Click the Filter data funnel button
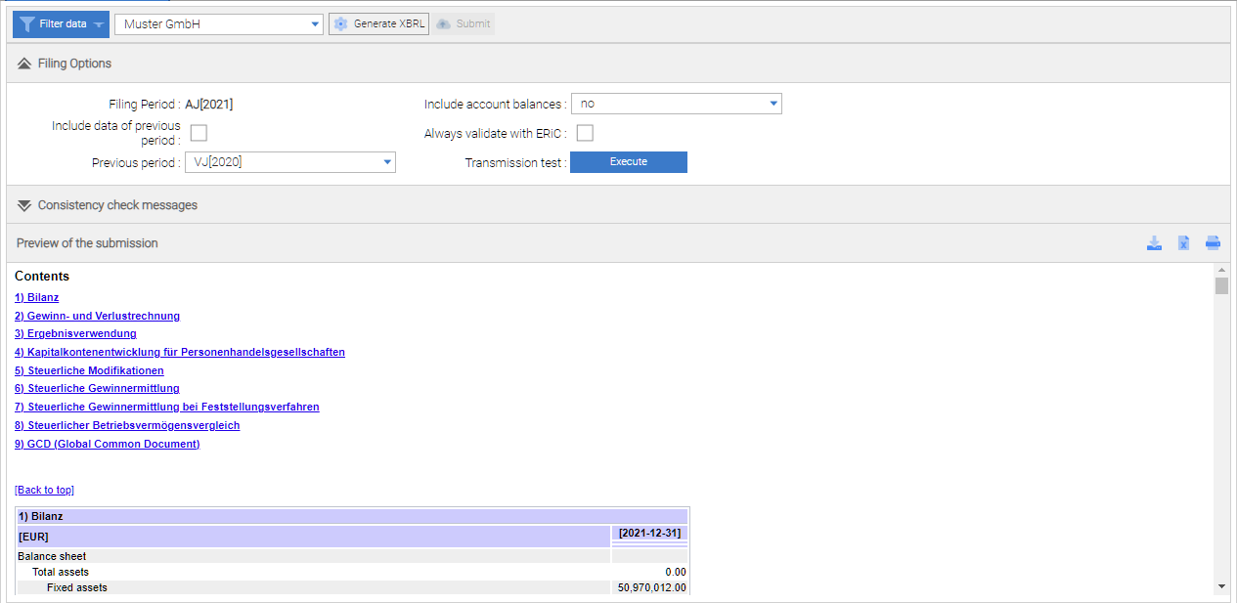Image resolution: width=1237 pixels, height=603 pixels. coord(61,23)
